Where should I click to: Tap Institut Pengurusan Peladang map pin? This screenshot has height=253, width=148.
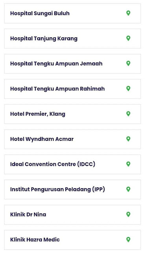point(128,189)
